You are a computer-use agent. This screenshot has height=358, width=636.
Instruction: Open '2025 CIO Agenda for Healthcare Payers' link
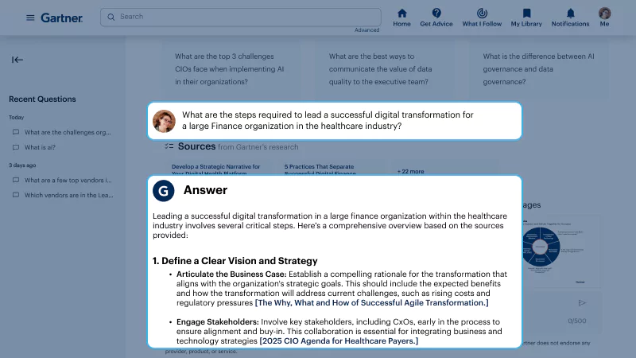click(x=339, y=341)
